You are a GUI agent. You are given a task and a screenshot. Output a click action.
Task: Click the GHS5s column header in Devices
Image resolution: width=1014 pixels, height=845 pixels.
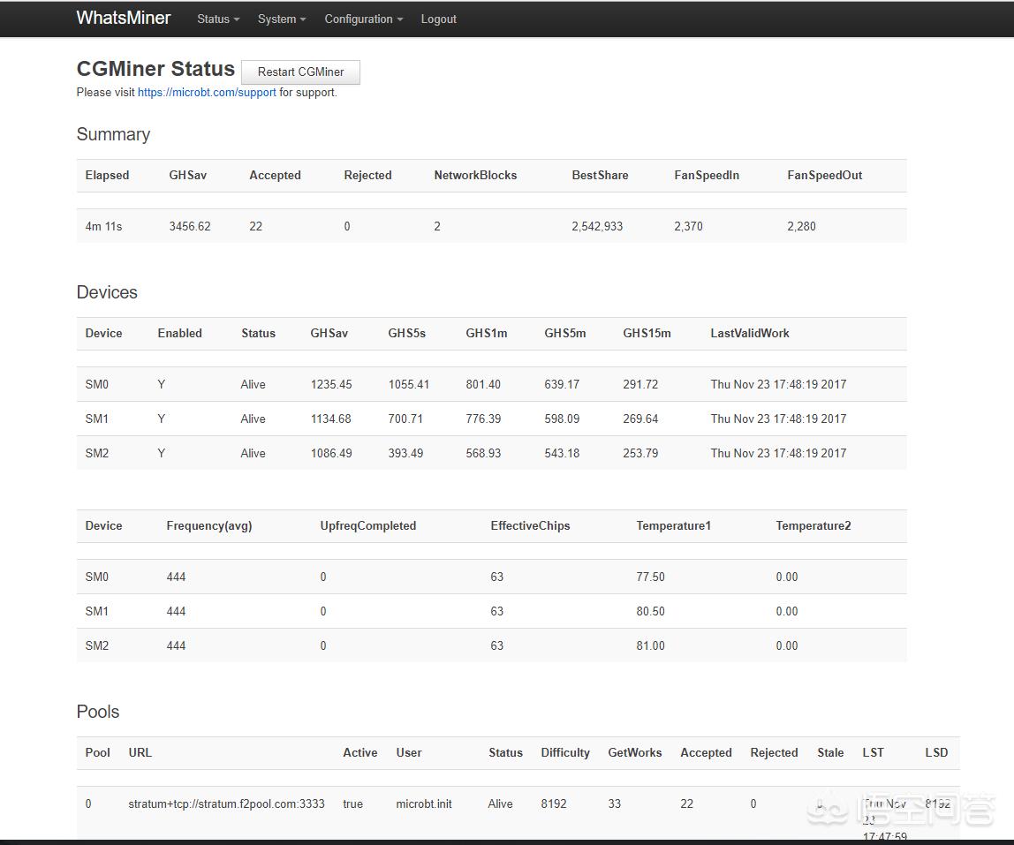(406, 333)
